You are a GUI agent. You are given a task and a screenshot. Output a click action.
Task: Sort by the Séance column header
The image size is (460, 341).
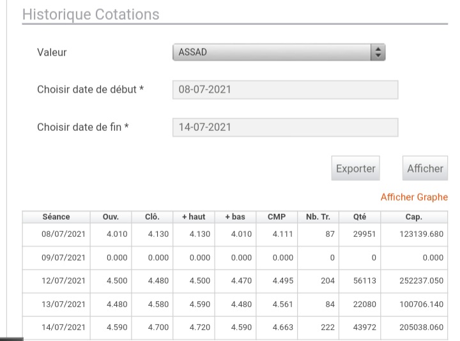point(56,217)
